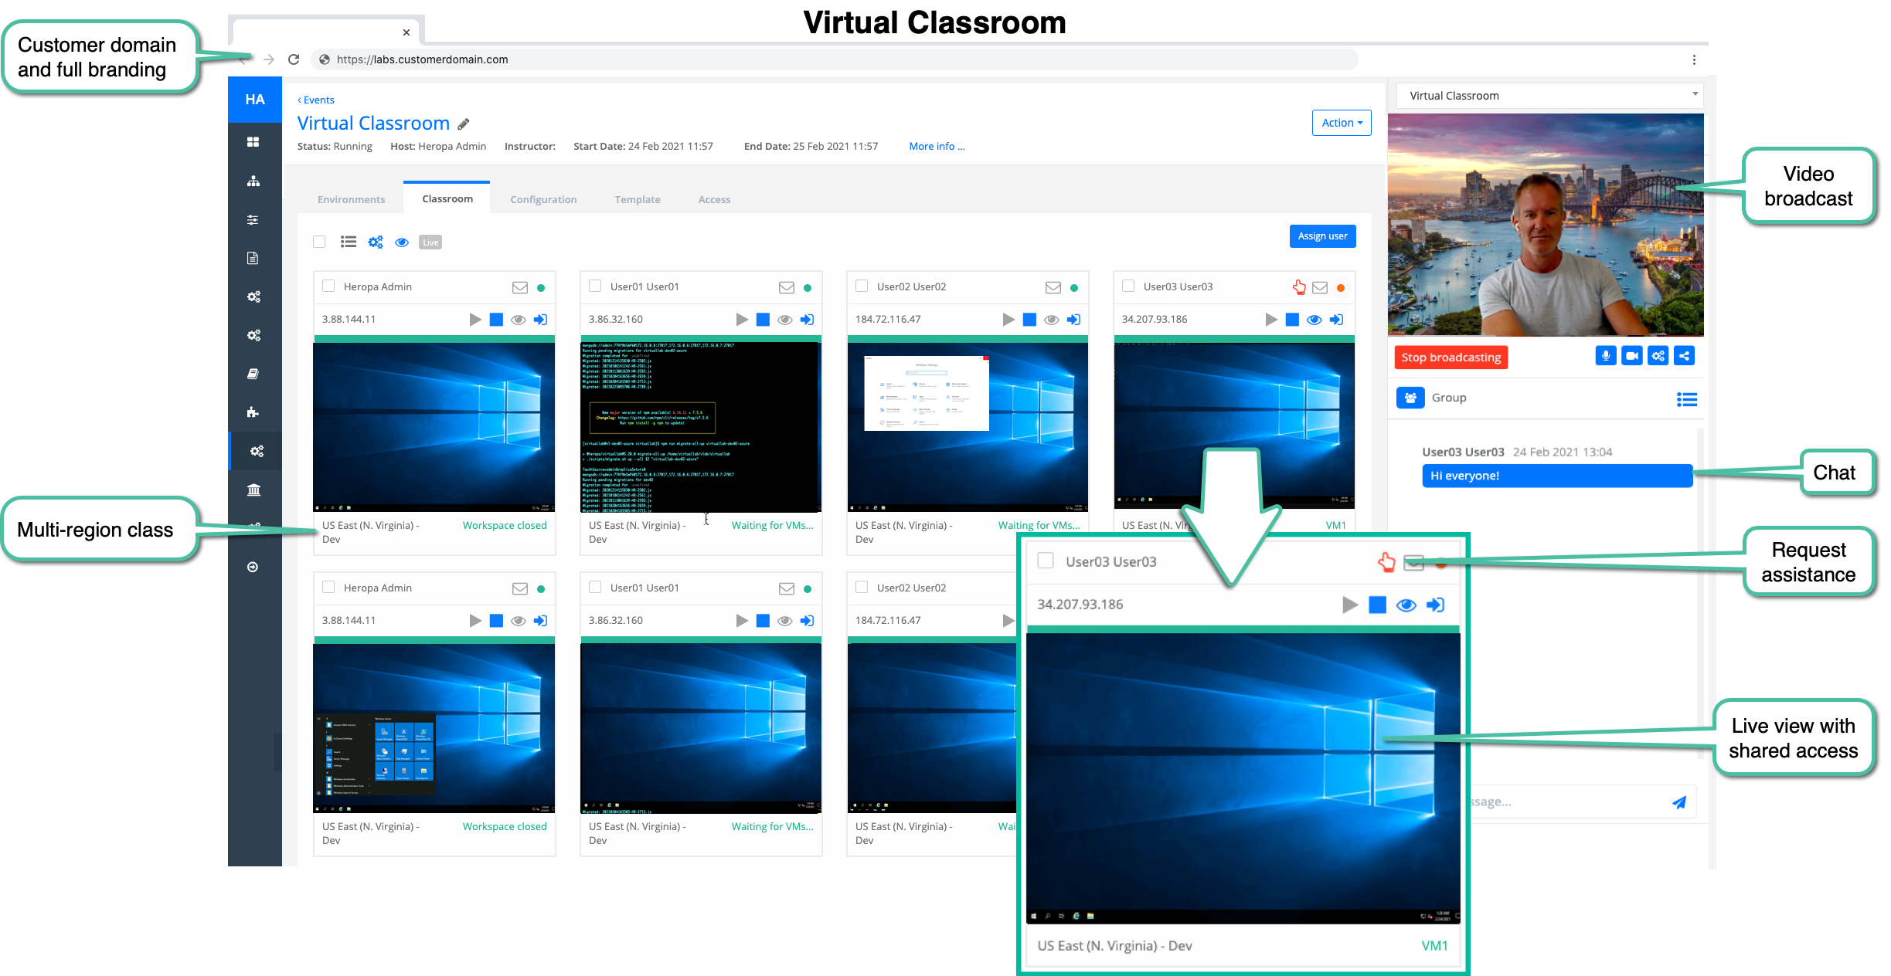1891x976 pixels.
Task: Click the microphone icon under video broadcast
Action: pyautogui.click(x=1605, y=356)
